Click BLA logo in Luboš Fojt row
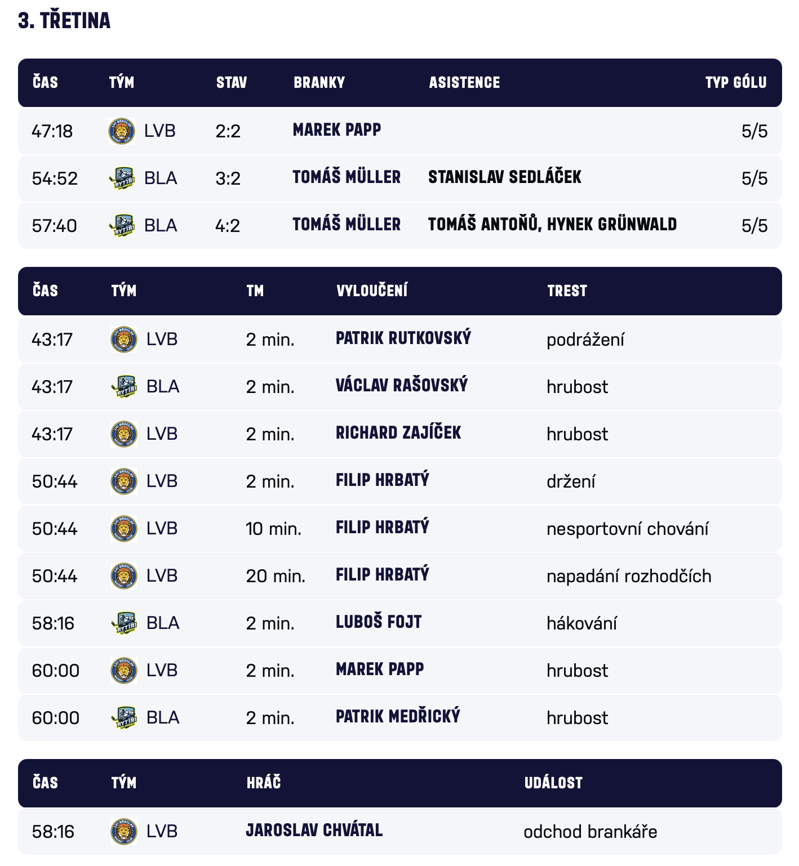This screenshot has width=799, height=866. [x=124, y=623]
